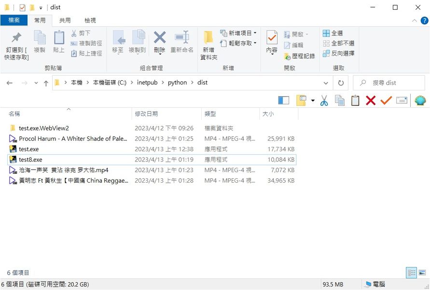Click the red X delete icon in toolbar
The image size is (430, 290).
pyautogui.click(x=371, y=101)
